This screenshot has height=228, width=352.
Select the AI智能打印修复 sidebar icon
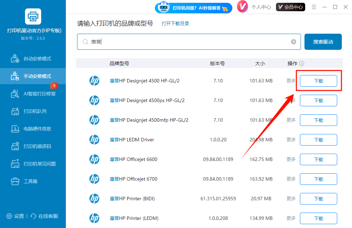[15, 94]
